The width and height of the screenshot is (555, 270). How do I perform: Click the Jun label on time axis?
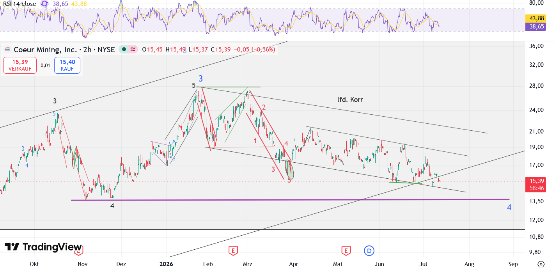click(379, 264)
